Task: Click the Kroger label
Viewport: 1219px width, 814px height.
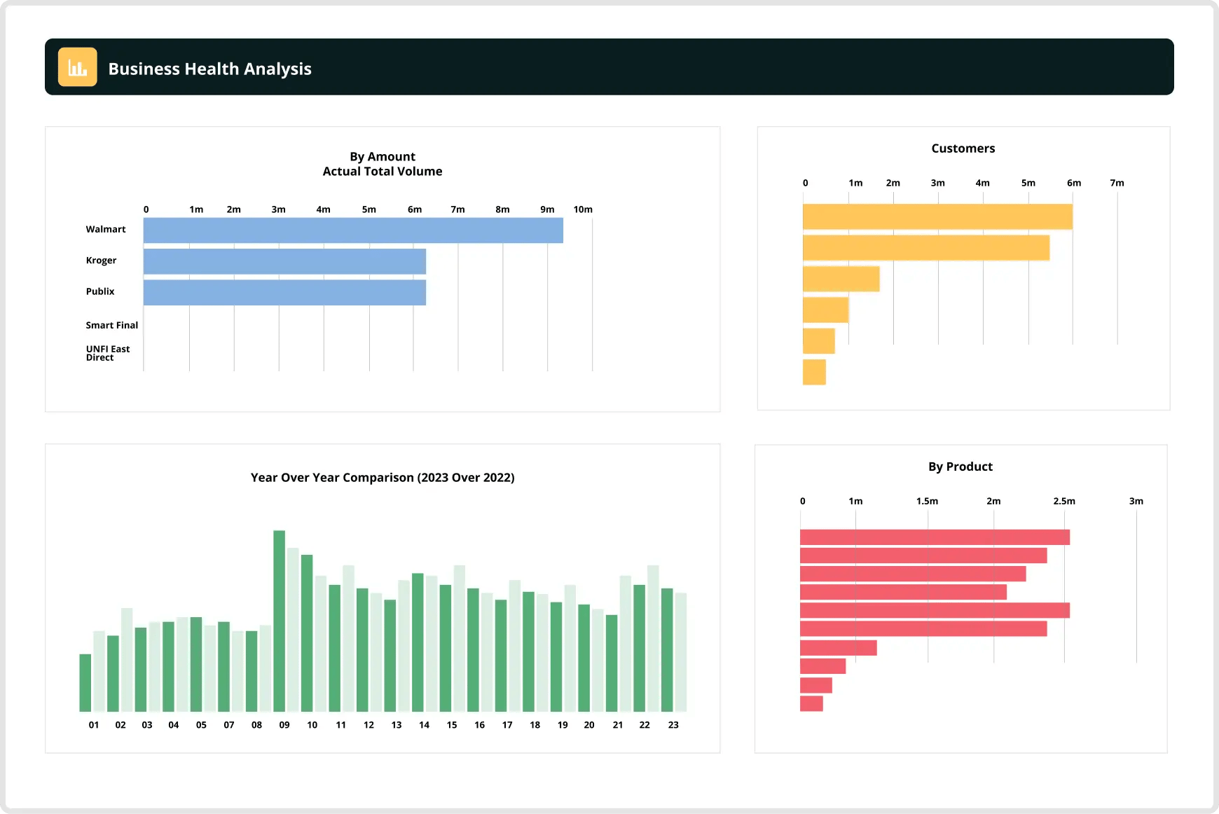Action: (101, 261)
